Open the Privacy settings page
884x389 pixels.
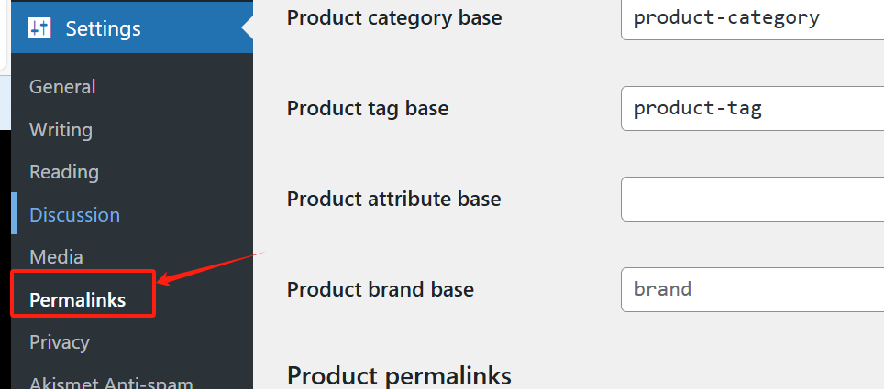(x=60, y=342)
